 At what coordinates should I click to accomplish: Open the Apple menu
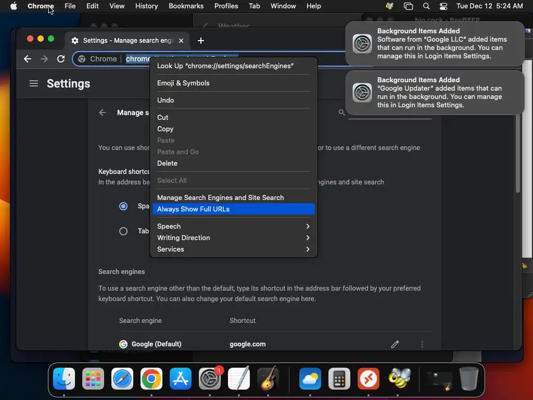[14, 6]
